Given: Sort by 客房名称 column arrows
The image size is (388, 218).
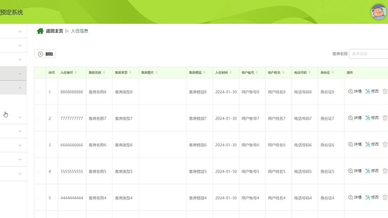Looking at the screenshot, I should pos(104,73).
